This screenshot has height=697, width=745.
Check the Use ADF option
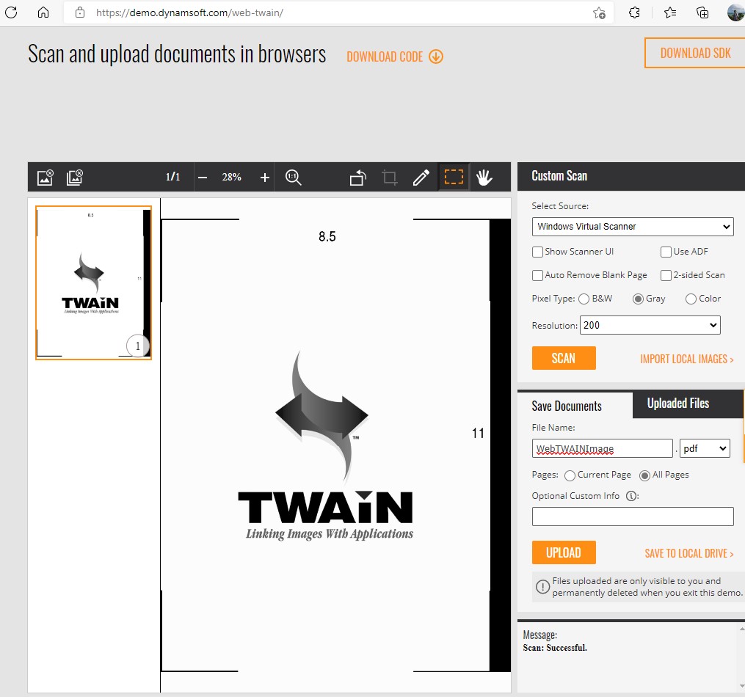666,252
